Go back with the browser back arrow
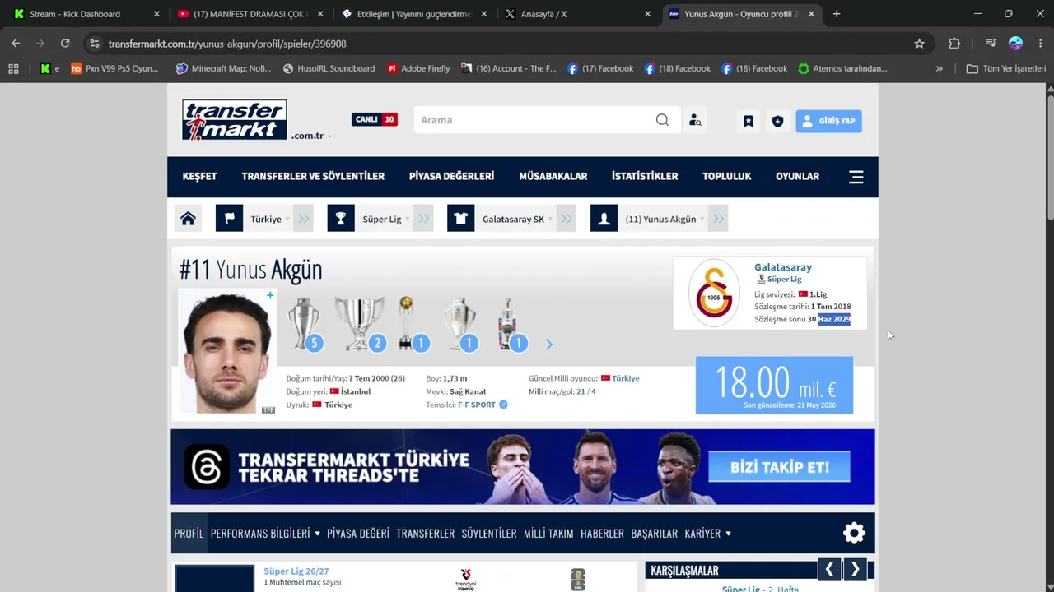 pyautogui.click(x=16, y=43)
